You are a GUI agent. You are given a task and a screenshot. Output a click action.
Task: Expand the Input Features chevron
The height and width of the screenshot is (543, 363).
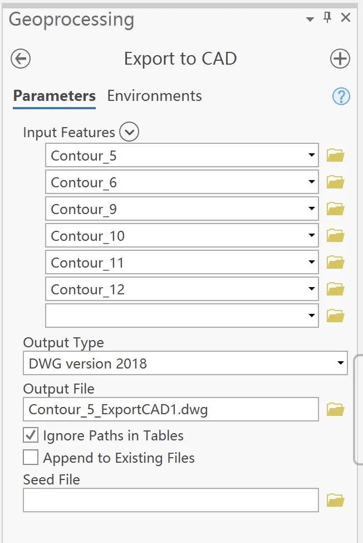129,132
